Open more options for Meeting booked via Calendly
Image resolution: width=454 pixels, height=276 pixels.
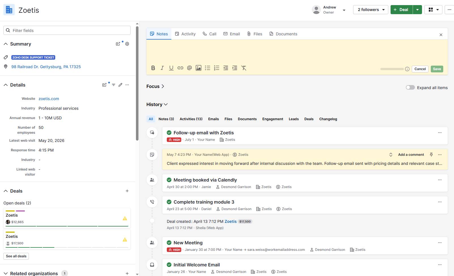[440, 180]
